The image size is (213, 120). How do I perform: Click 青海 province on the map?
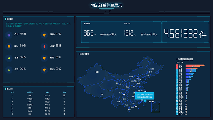click(x=117, y=83)
